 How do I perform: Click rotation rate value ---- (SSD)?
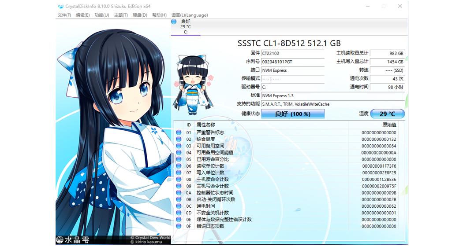(x=387, y=70)
